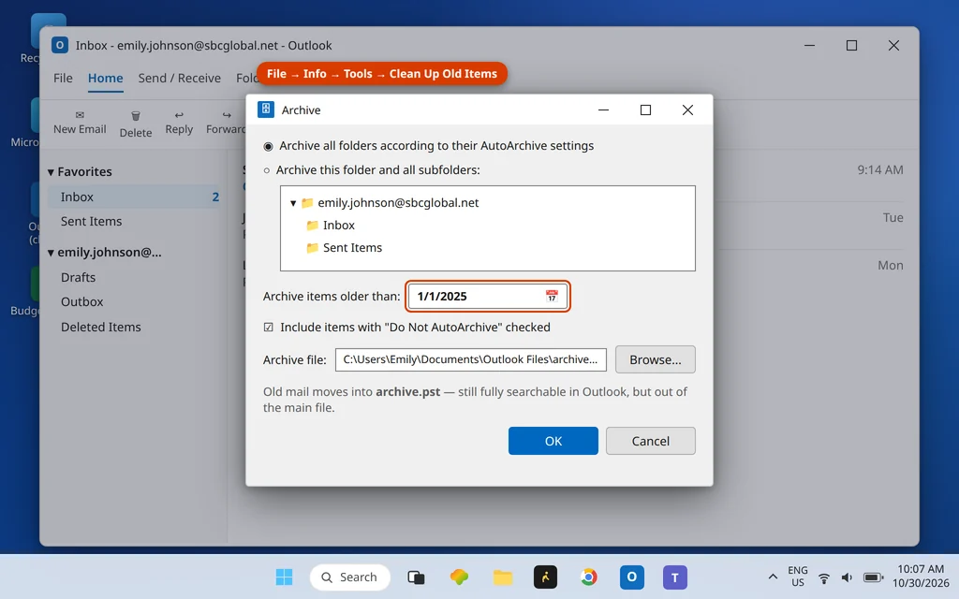Collapse emily.johnson@... account in sidebar
This screenshot has height=599, width=959.
(51, 253)
